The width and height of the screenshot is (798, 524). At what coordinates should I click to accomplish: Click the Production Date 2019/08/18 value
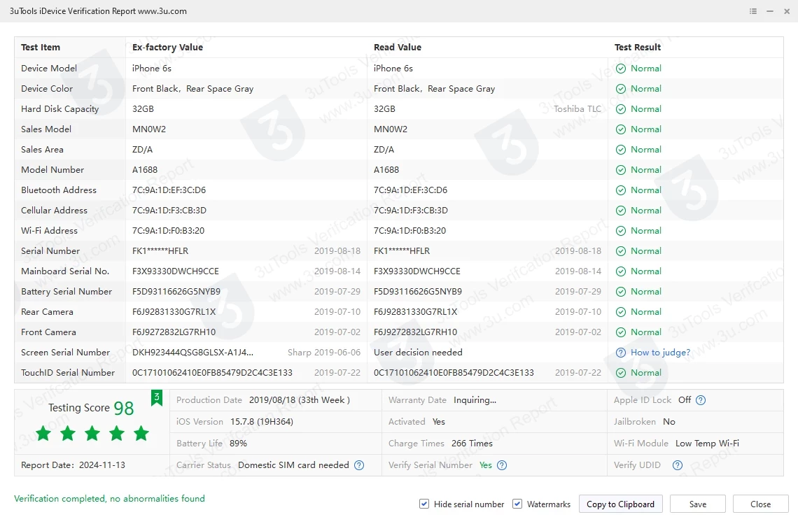point(300,400)
